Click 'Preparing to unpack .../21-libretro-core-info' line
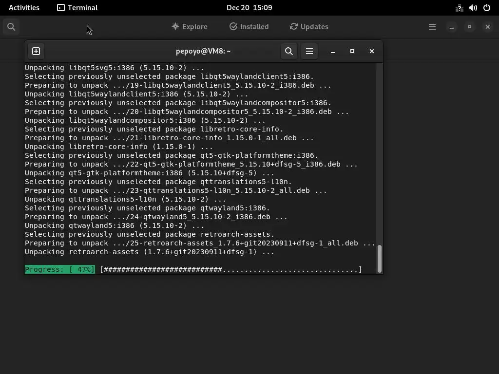The image size is (499, 374). coord(169,138)
